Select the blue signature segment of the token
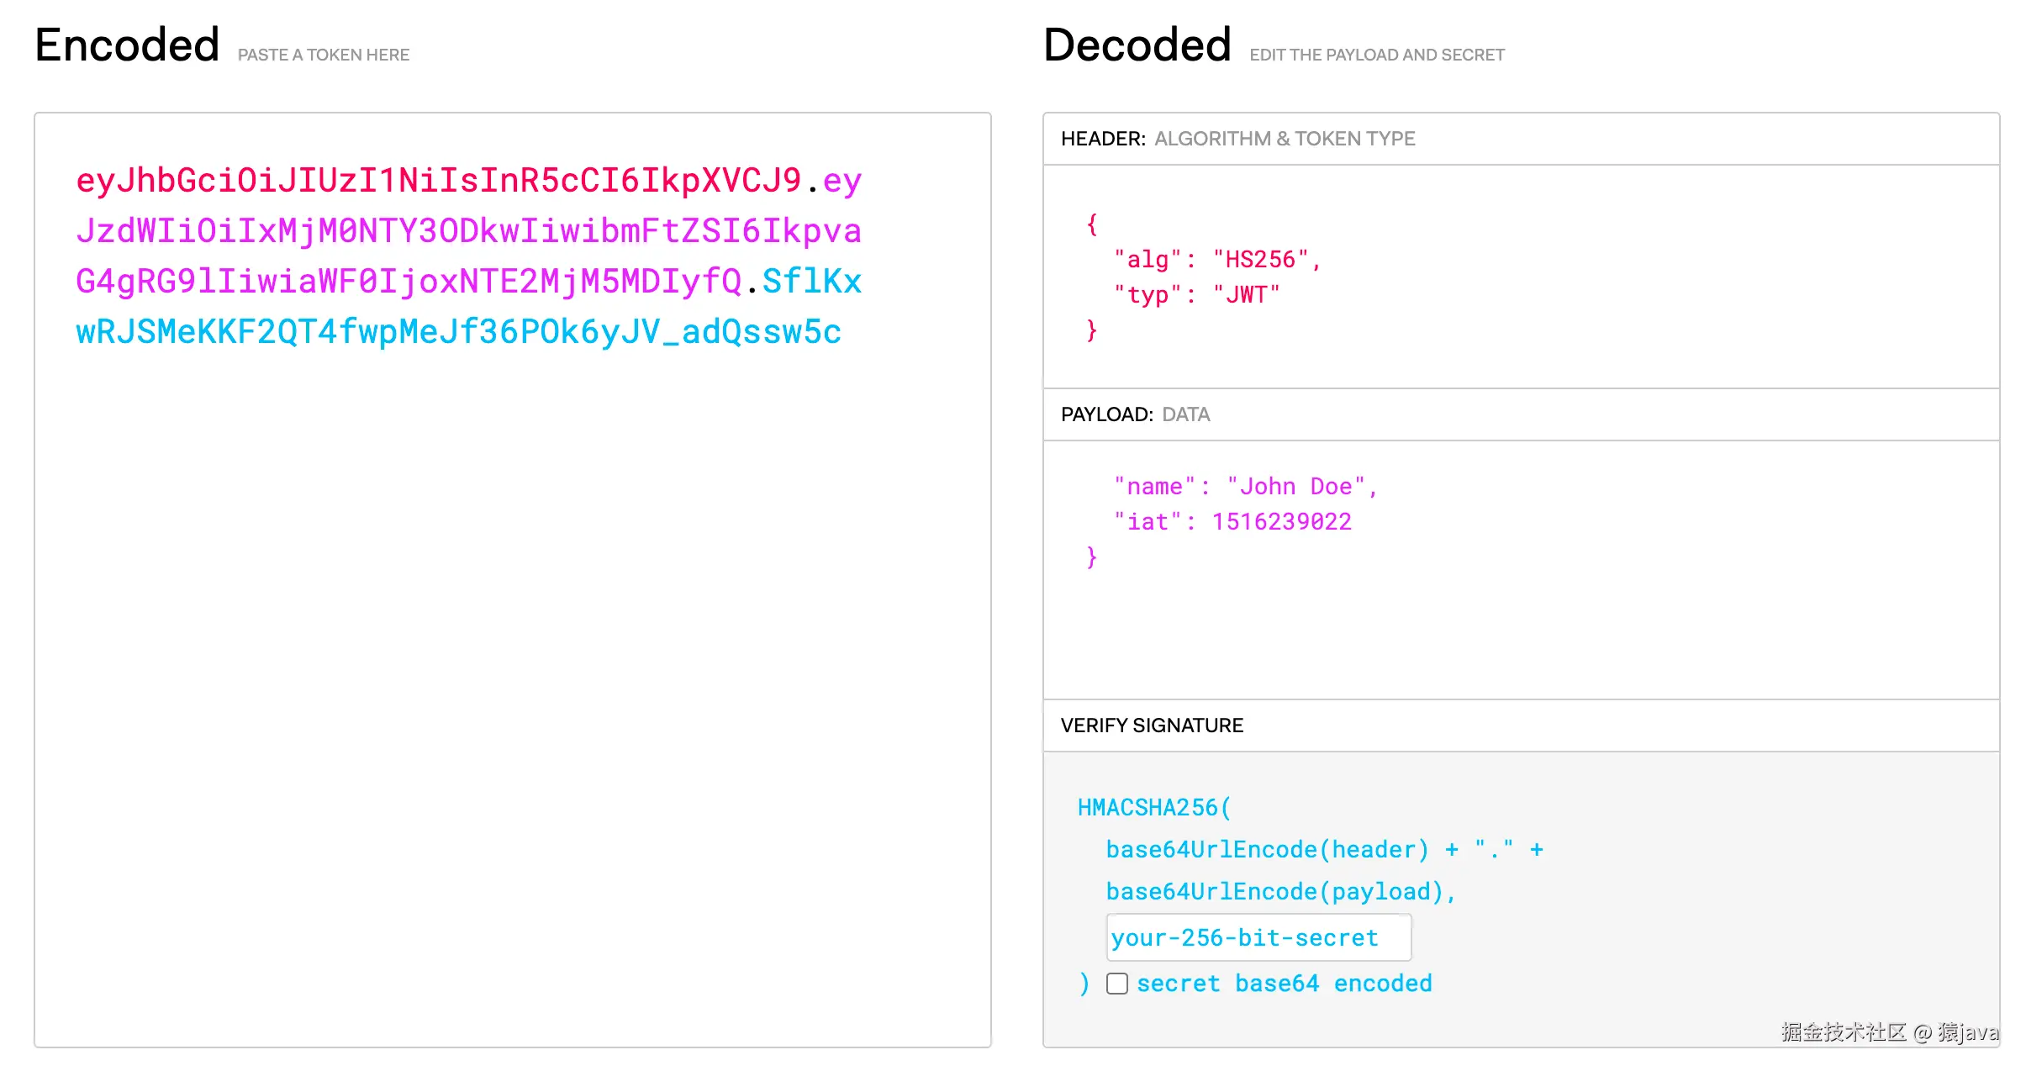 [458, 332]
